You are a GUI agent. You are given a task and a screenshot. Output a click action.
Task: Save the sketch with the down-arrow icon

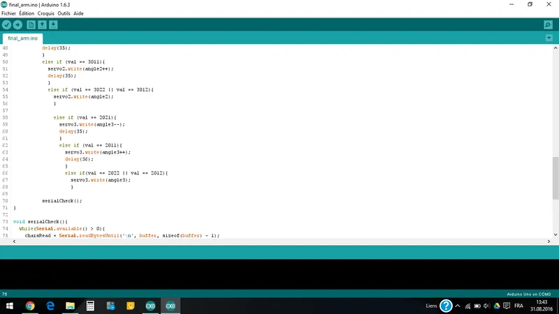pyautogui.click(x=53, y=24)
